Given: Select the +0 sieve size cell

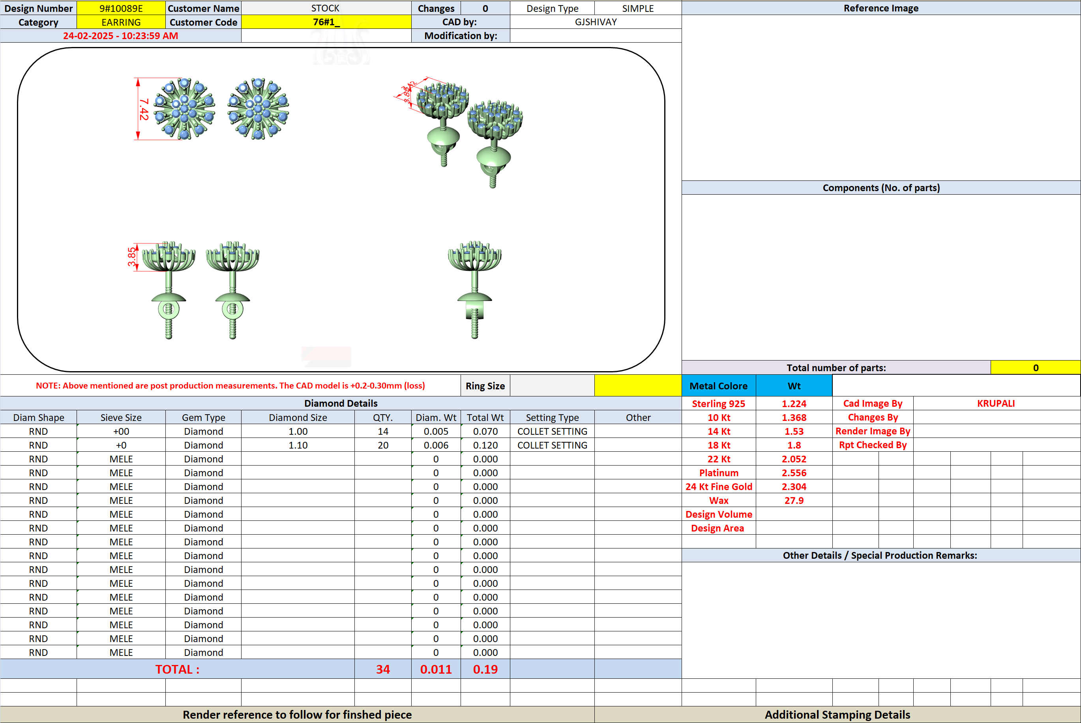Looking at the screenshot, I should click(121, 445).
